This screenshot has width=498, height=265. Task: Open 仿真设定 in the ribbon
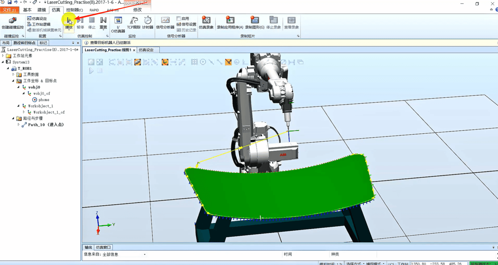37,19
